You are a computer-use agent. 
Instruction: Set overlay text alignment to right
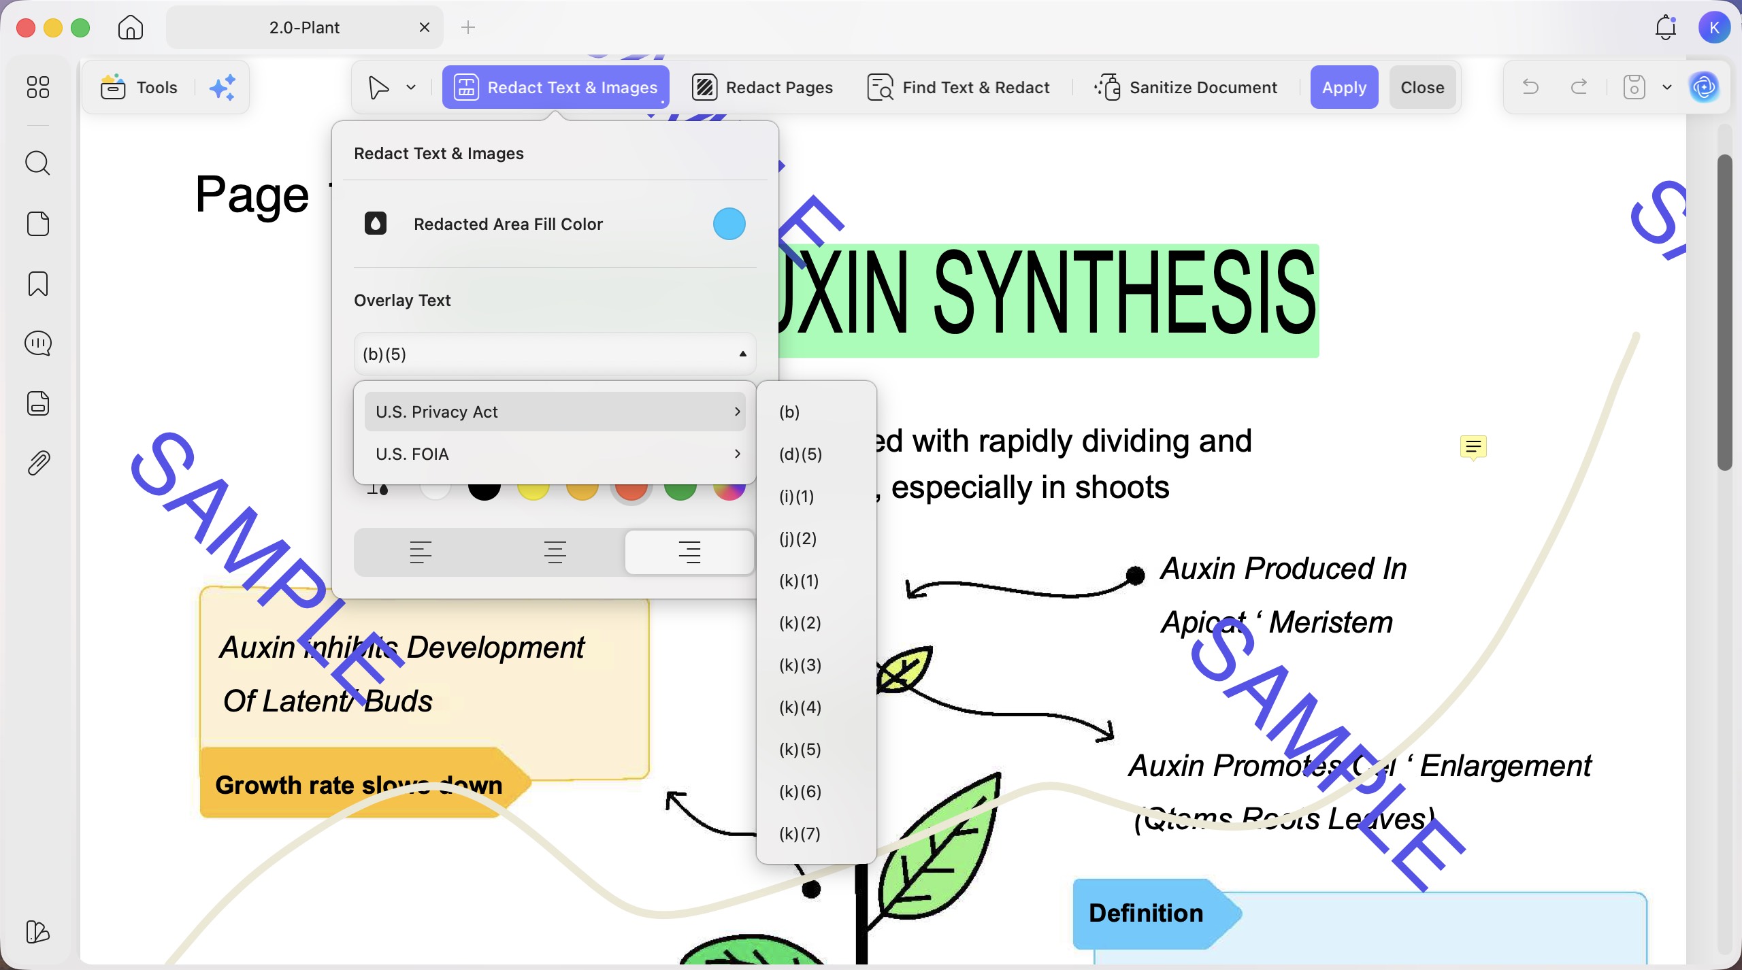click(689, 552)
